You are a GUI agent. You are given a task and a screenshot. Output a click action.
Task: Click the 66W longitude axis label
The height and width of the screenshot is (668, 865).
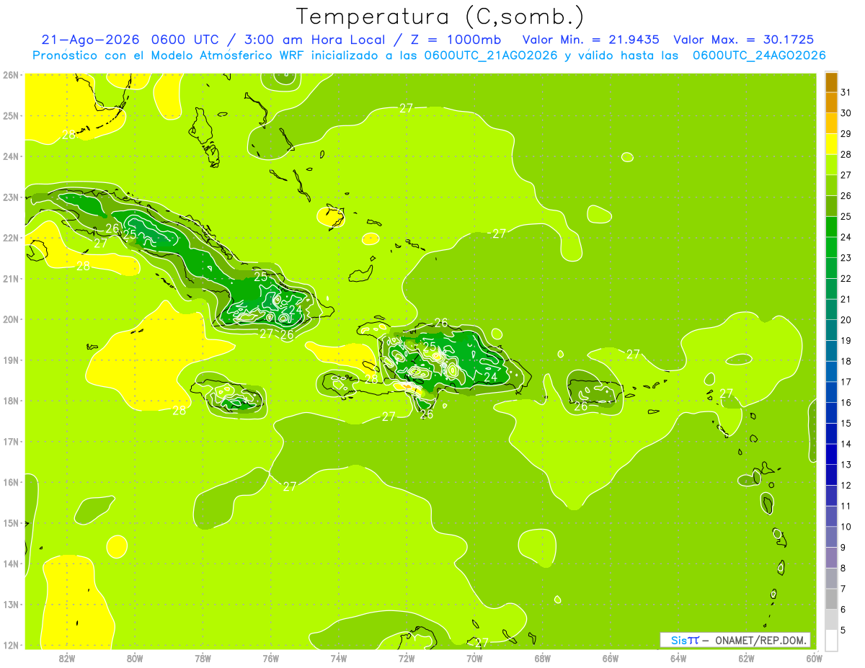[x=610, y=657]
